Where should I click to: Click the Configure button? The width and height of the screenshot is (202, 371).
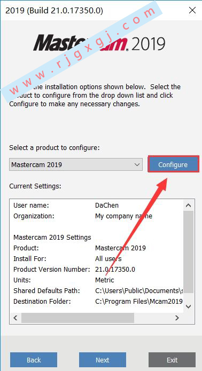(173, 164)
